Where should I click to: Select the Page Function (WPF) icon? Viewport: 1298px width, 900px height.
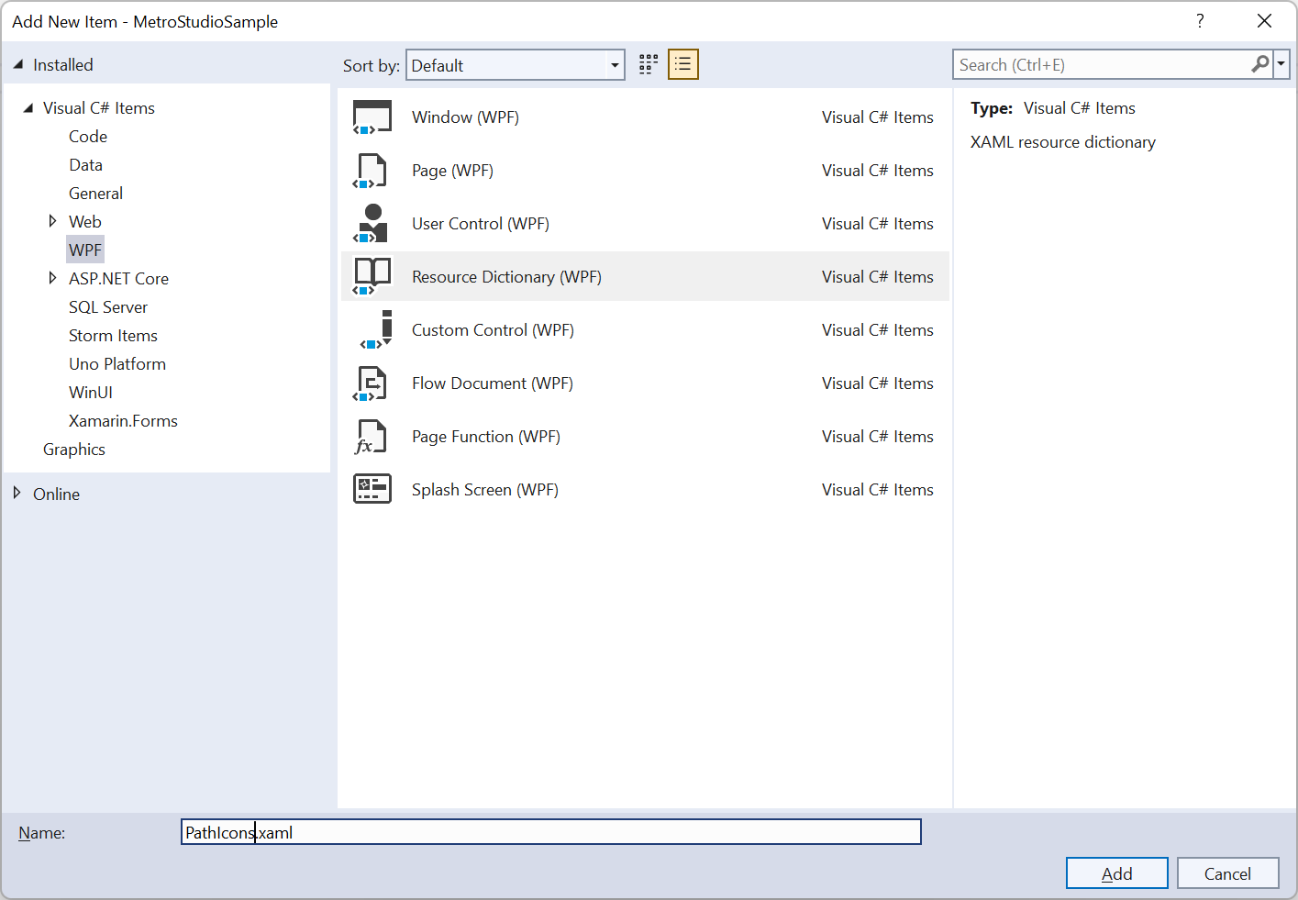point(372,437)
